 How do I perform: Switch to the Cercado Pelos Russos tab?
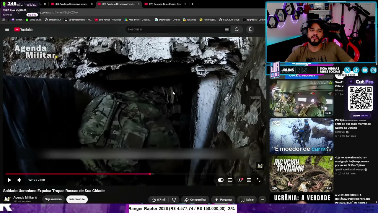click(x=165, y=4)
